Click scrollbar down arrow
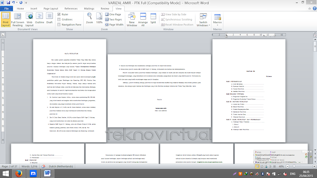This screenshot has height=178, width=317. click(x=315, y=150)
